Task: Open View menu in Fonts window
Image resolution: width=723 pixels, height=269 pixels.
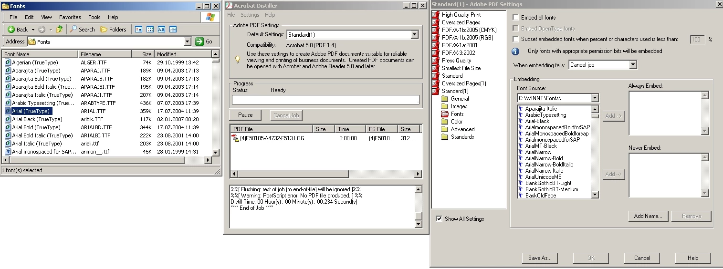Action: coord(46,17)
